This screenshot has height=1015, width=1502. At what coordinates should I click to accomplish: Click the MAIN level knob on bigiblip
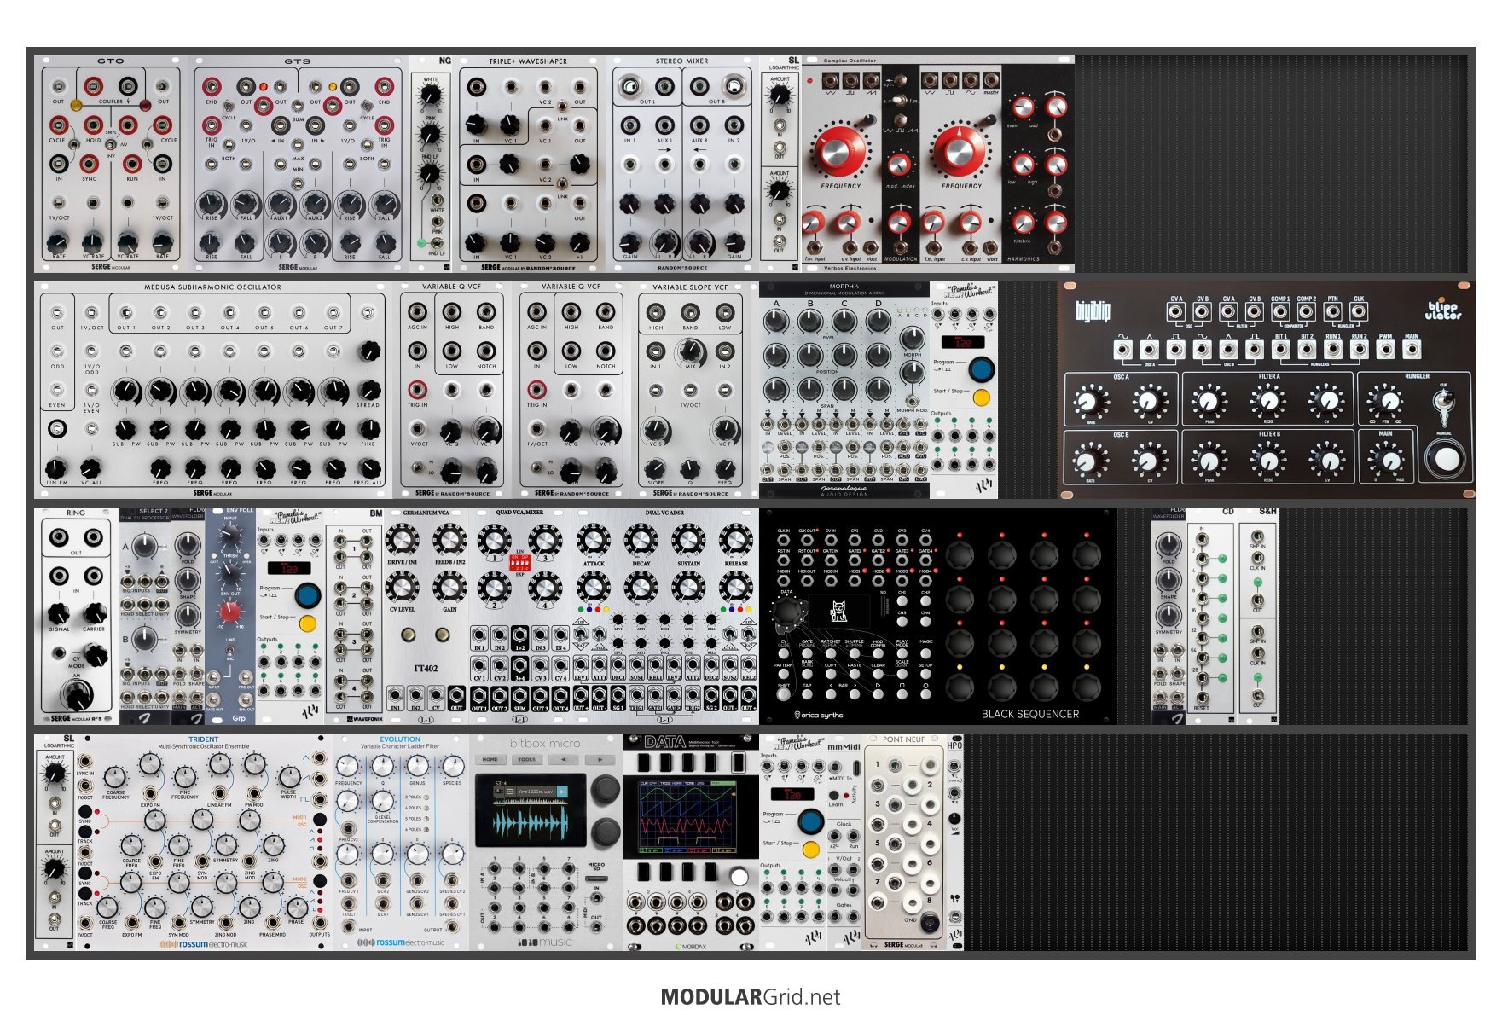[x=1389, y=460]
